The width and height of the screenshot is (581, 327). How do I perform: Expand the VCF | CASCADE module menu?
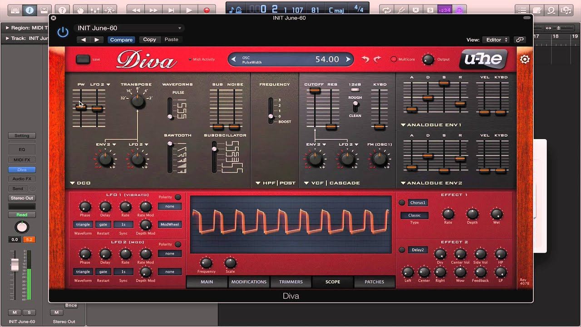tap(332, 183)
